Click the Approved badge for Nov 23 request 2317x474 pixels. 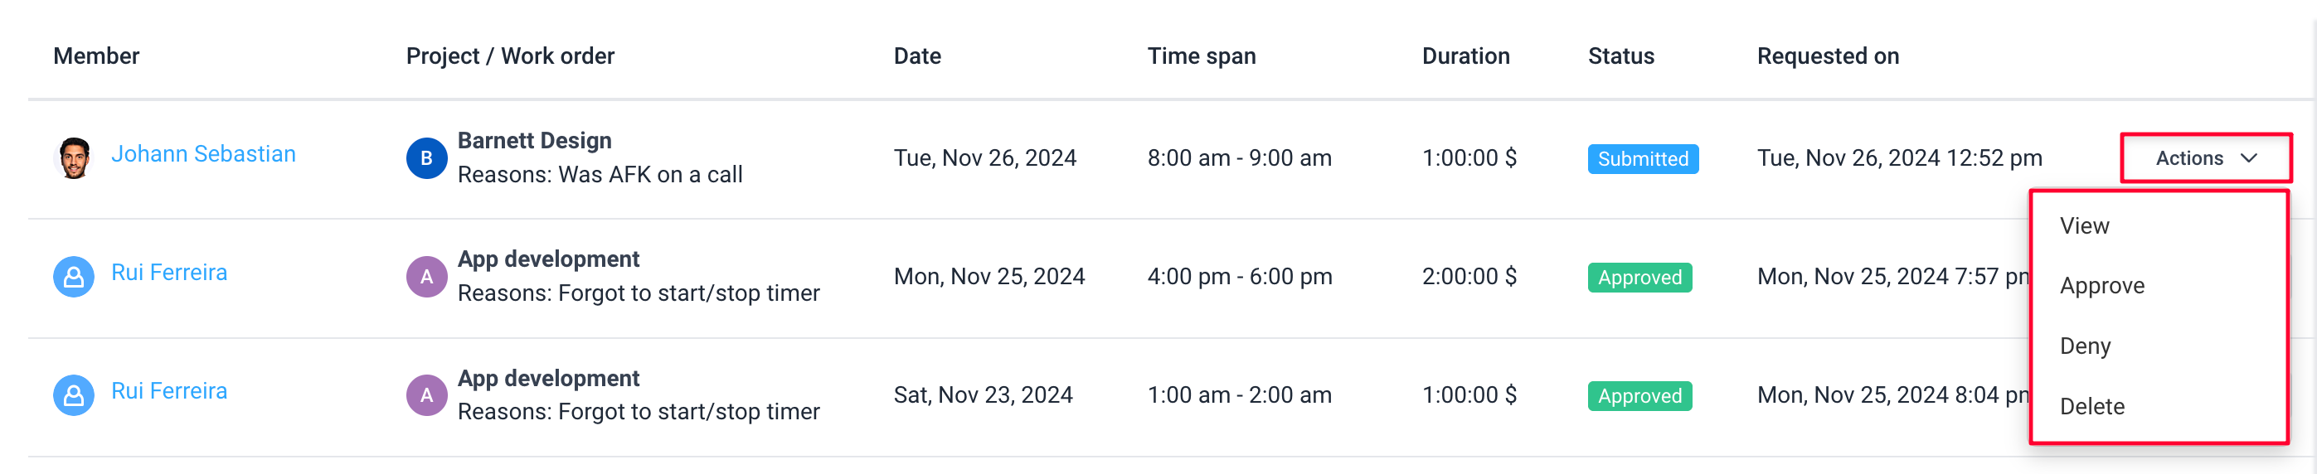point(1639,397)
